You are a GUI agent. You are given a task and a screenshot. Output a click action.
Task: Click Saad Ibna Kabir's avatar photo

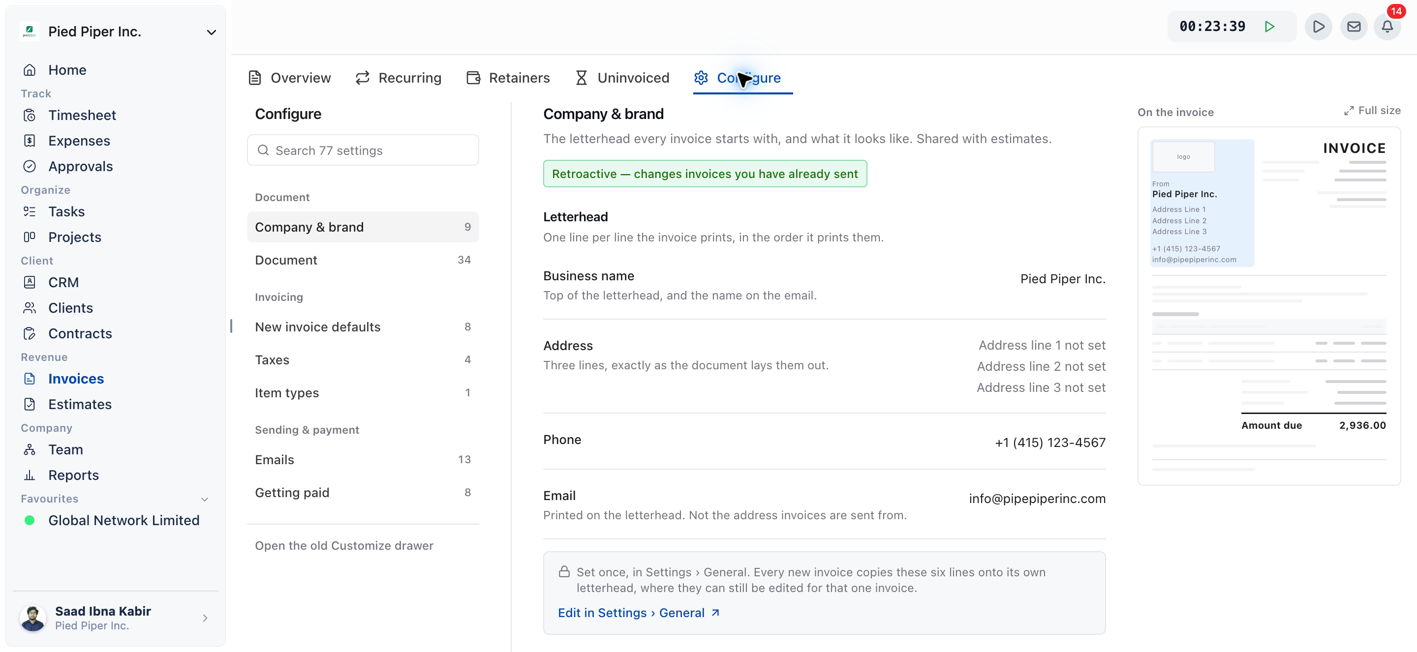(x=33, y=618)
